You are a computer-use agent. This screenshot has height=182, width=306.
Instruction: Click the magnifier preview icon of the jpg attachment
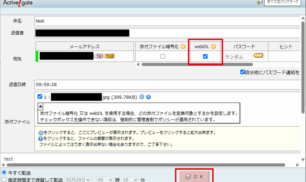[142, 97]
